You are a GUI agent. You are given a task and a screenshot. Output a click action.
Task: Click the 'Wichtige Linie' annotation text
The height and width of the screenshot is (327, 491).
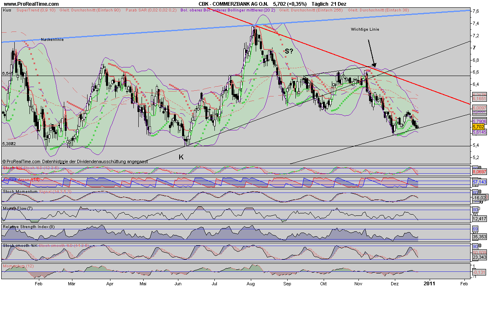(365, 29)
